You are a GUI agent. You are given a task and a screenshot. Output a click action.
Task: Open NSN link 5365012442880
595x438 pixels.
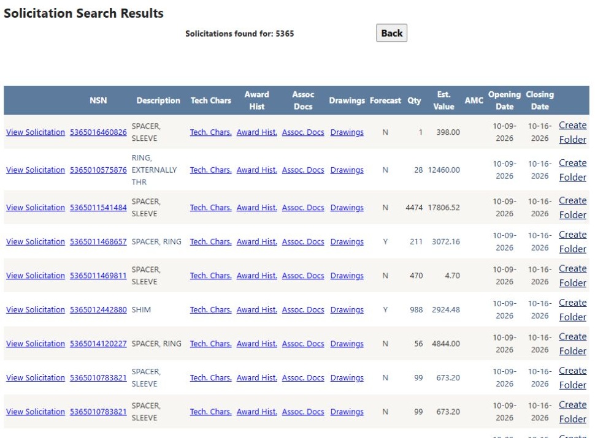tap(98, 309)
